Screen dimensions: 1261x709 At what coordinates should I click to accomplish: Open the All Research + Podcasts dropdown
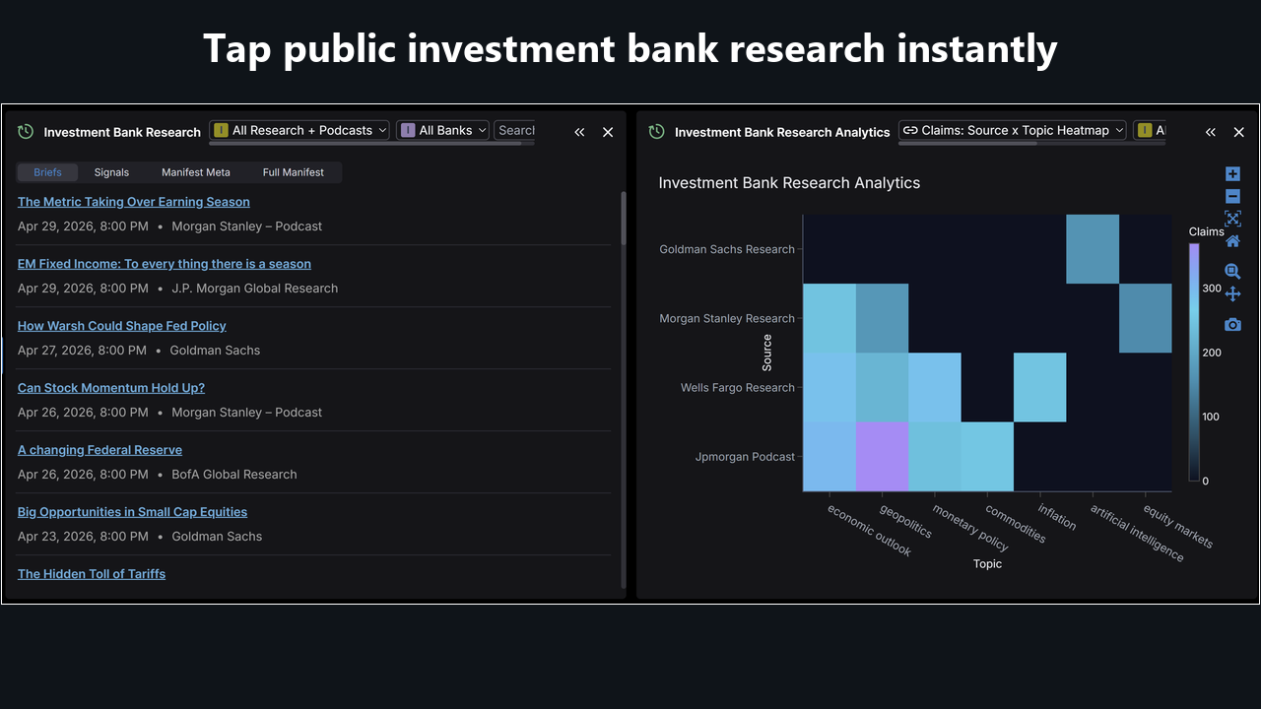click(x=299, y=130)
